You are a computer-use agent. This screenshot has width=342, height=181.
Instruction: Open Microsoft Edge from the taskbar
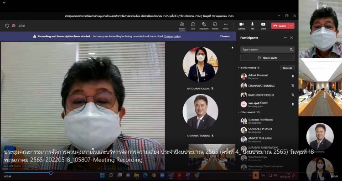coord(145,176)
